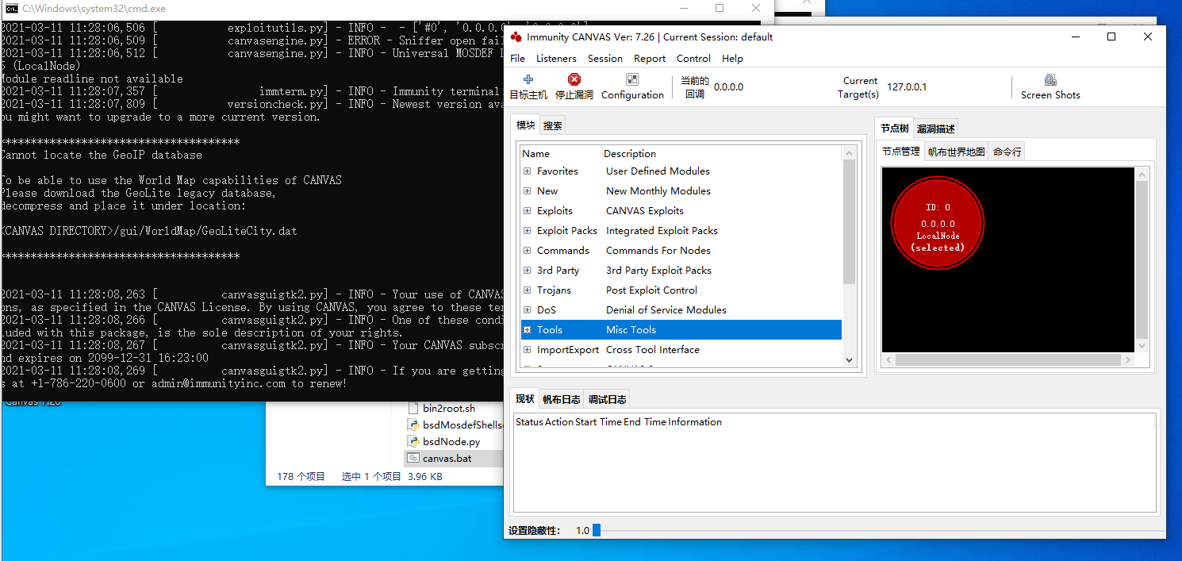Click module list scroll-down arrow
This screenshot has height=561, width=1182.
(x=849, y=360)
